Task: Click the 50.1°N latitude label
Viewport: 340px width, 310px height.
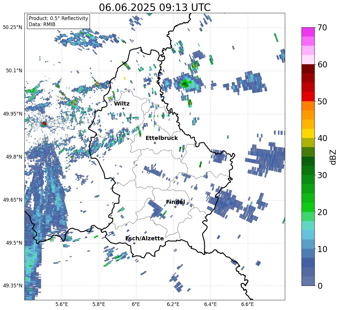Action: click(x=14, y=71)
